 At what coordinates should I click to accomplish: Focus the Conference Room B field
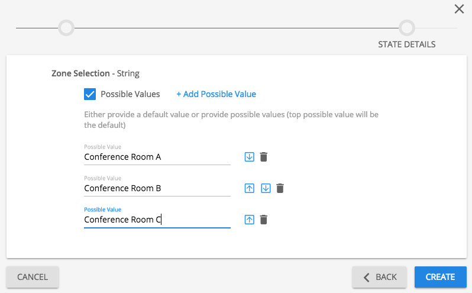point(157,188)
